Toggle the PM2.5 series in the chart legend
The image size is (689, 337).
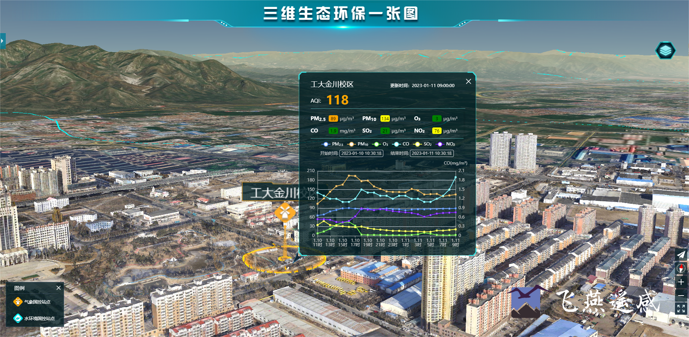(x=332, y=144)
